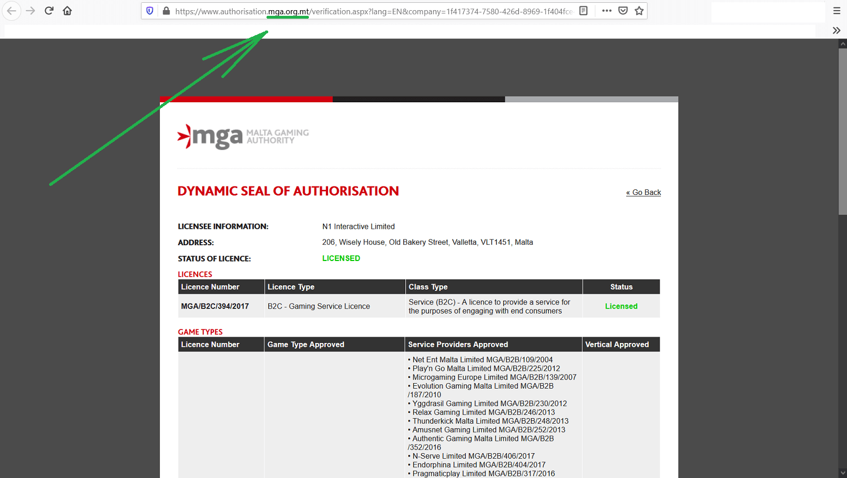Screen dimensions: 847x478
Task: Click the Game Type Approved column header
Action: click(335, 345)
